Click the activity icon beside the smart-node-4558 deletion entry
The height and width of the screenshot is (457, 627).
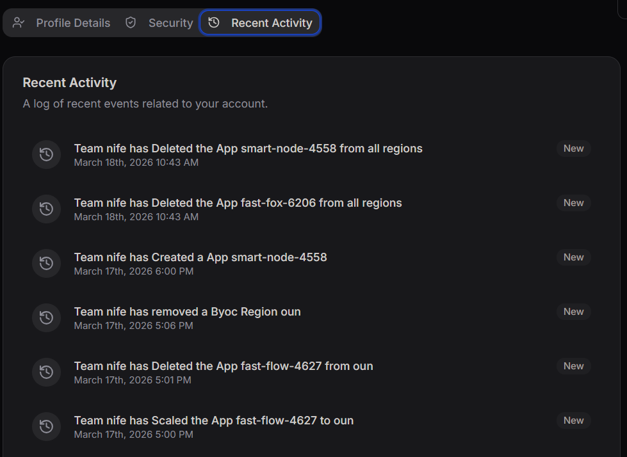(46, 154)
